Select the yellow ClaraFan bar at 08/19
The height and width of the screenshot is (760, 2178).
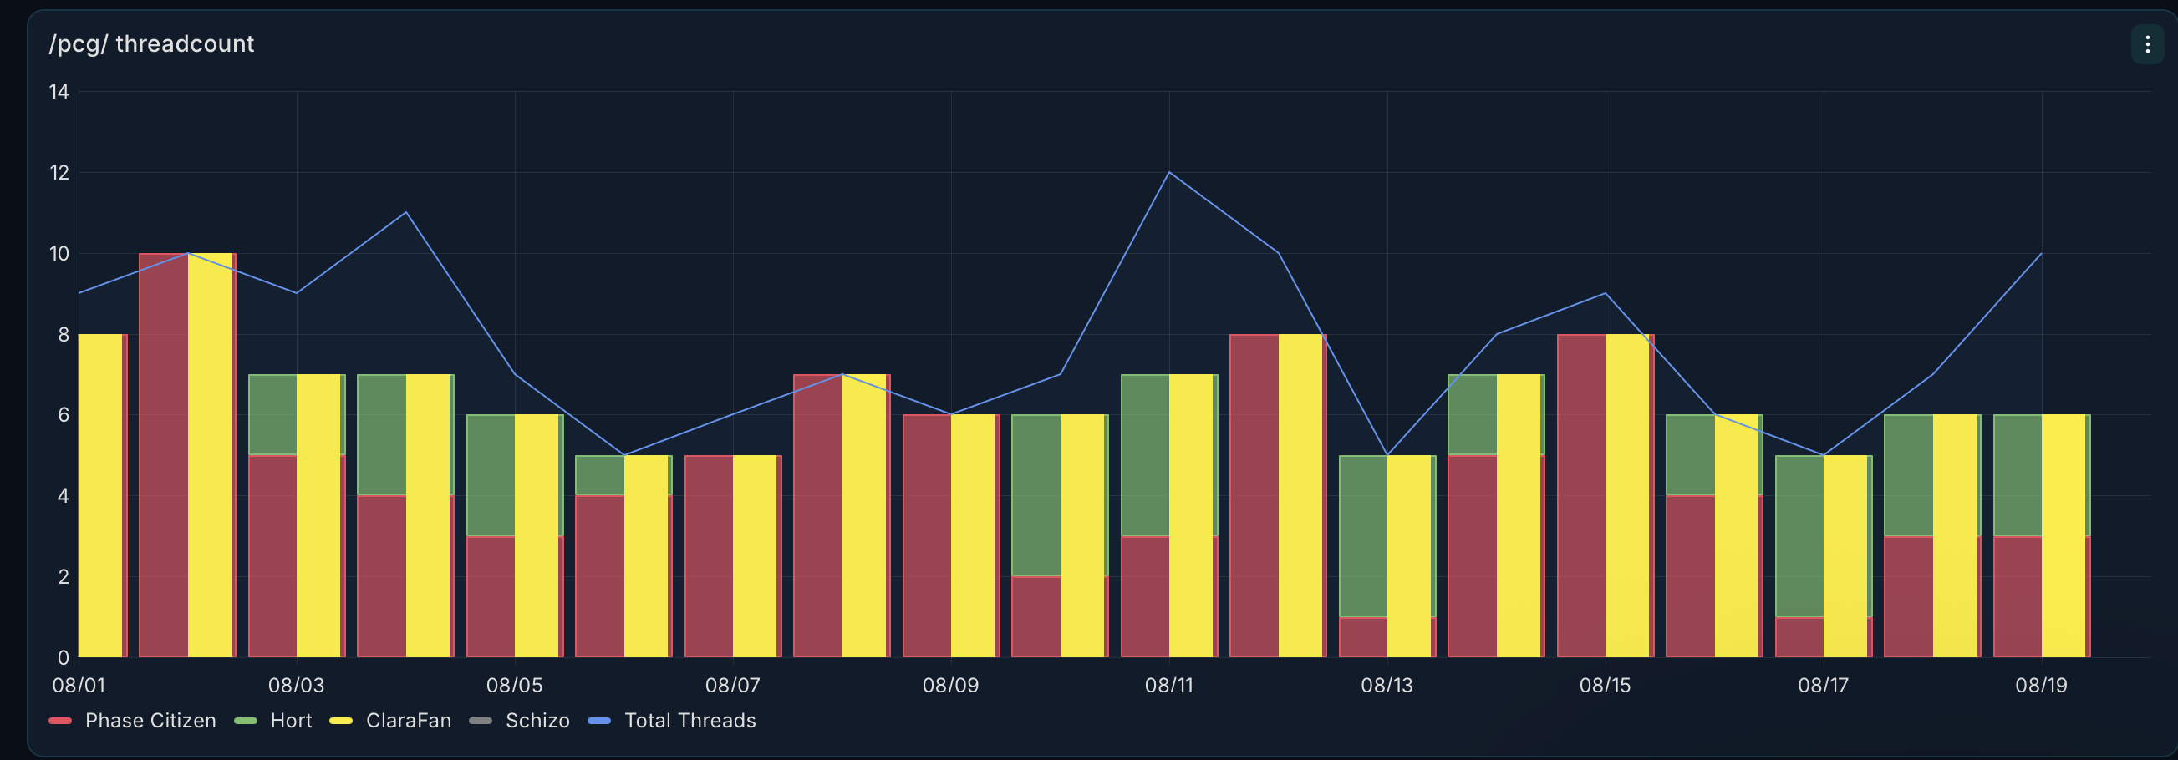[2064, 536]
